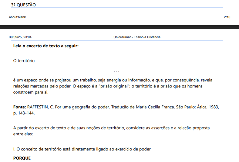Viewport: 239px width, 162px height.
Task: Click the line 'constroem para si.'
Action: click(31, 92)
